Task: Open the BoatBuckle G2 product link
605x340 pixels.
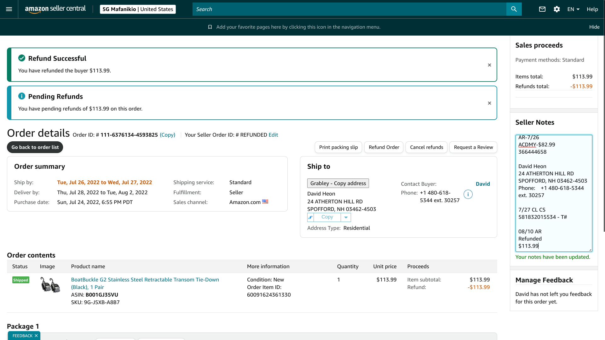Action: 145,283
